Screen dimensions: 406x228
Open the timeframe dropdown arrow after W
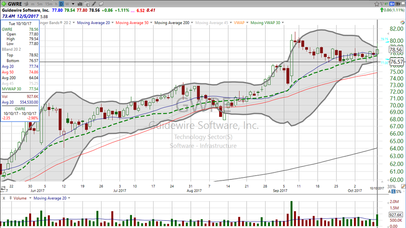tap(73, 4)
